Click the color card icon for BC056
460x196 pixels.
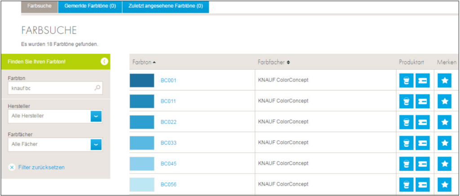pos(423,184)
